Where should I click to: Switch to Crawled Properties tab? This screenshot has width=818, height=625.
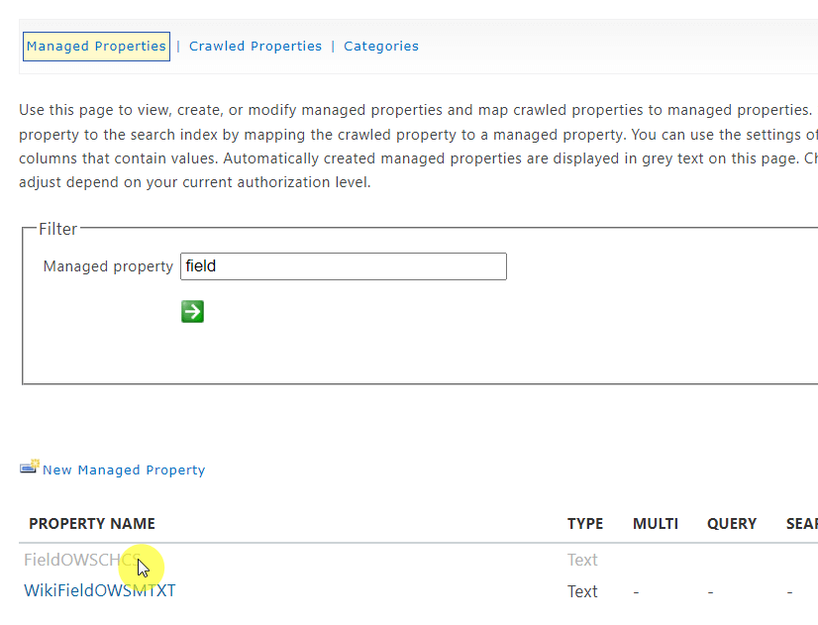[256, 47]
